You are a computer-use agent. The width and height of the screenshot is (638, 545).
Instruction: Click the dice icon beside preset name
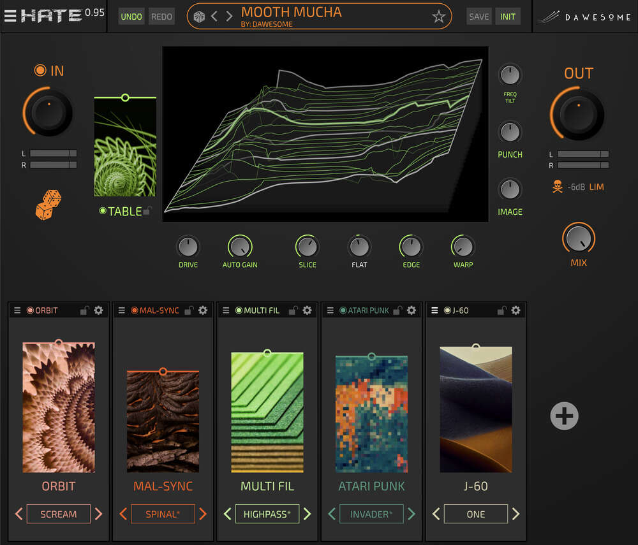point(199,16)
